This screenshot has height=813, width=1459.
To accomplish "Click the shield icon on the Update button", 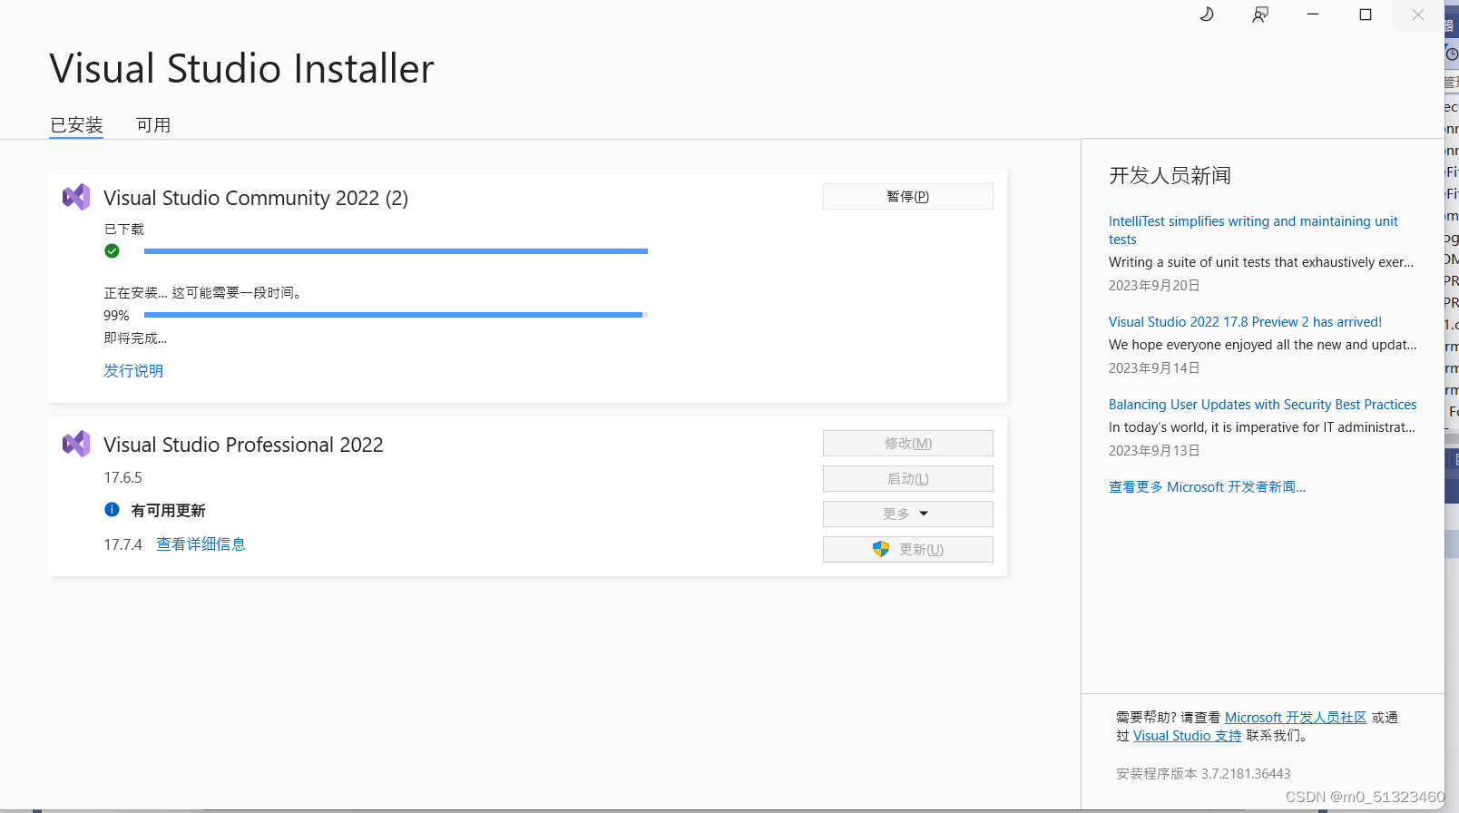I will point(881,549).
